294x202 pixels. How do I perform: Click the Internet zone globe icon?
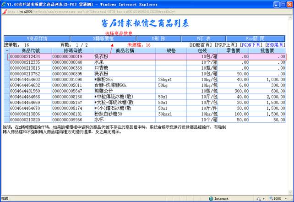click(211, 199)
